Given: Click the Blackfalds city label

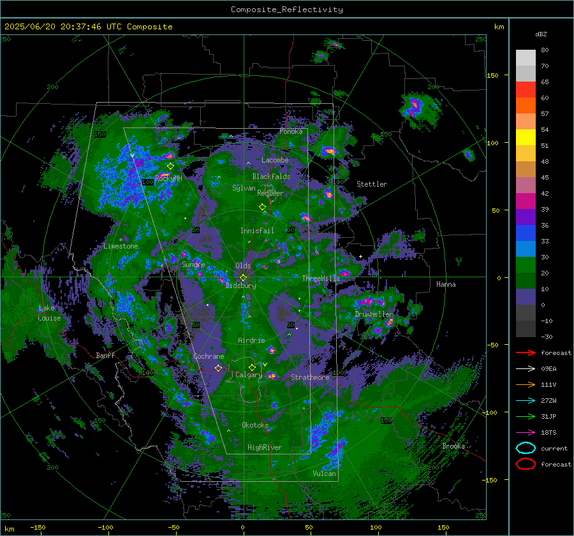Looking at the screenshot, I should click(271, 177).
